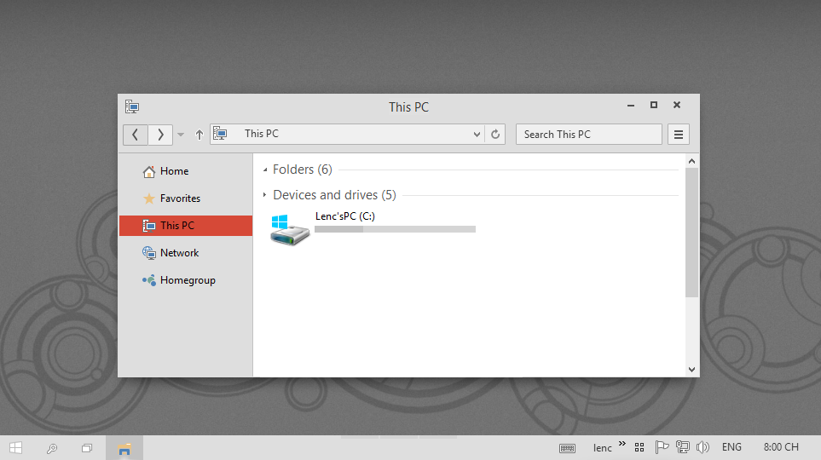Focus the Search This PC field
This screenshot has height=460, width=821.
tap(588, 135)
